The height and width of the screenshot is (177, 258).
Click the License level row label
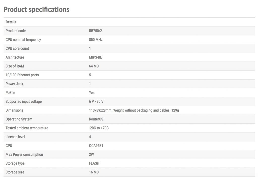(x=15, y=137)
